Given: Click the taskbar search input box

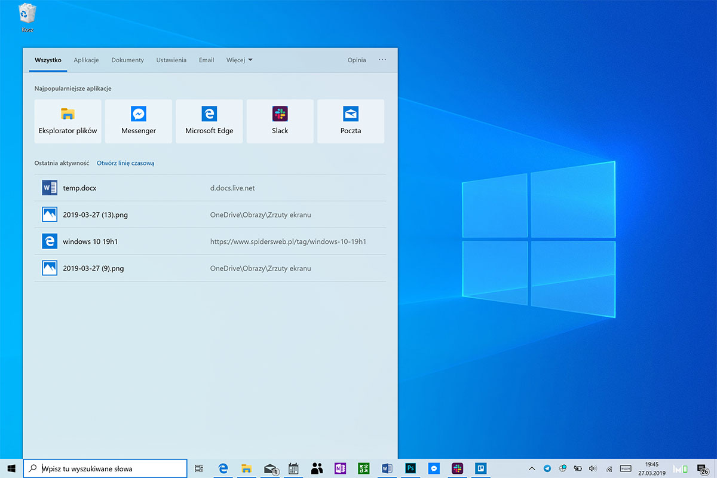Looking at the screenshot, I should (x=105, y=468).
